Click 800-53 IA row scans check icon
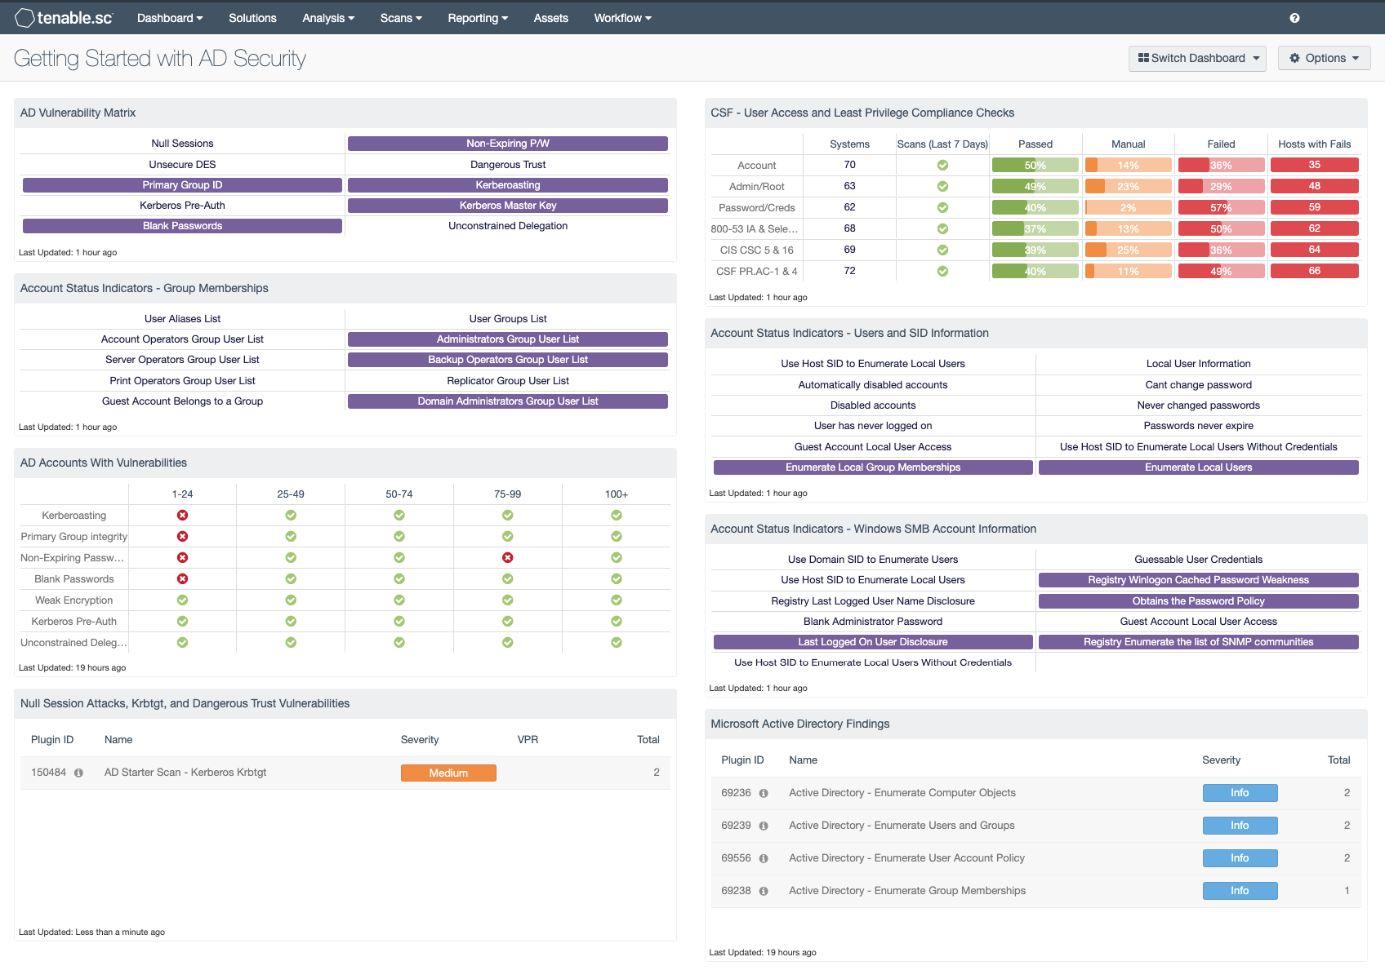The height and width of the screenshot is (979, 1385). [942, 228]
